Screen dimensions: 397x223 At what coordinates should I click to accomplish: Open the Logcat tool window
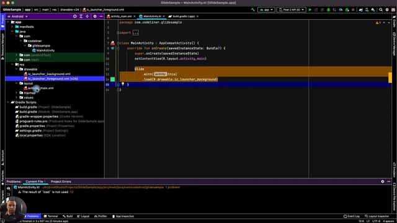pyautogui.click(x=83, y=216)
